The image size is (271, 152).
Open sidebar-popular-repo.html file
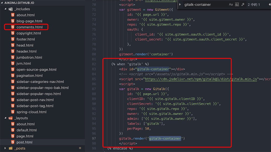pyautogui.click(x=39, y=94)
